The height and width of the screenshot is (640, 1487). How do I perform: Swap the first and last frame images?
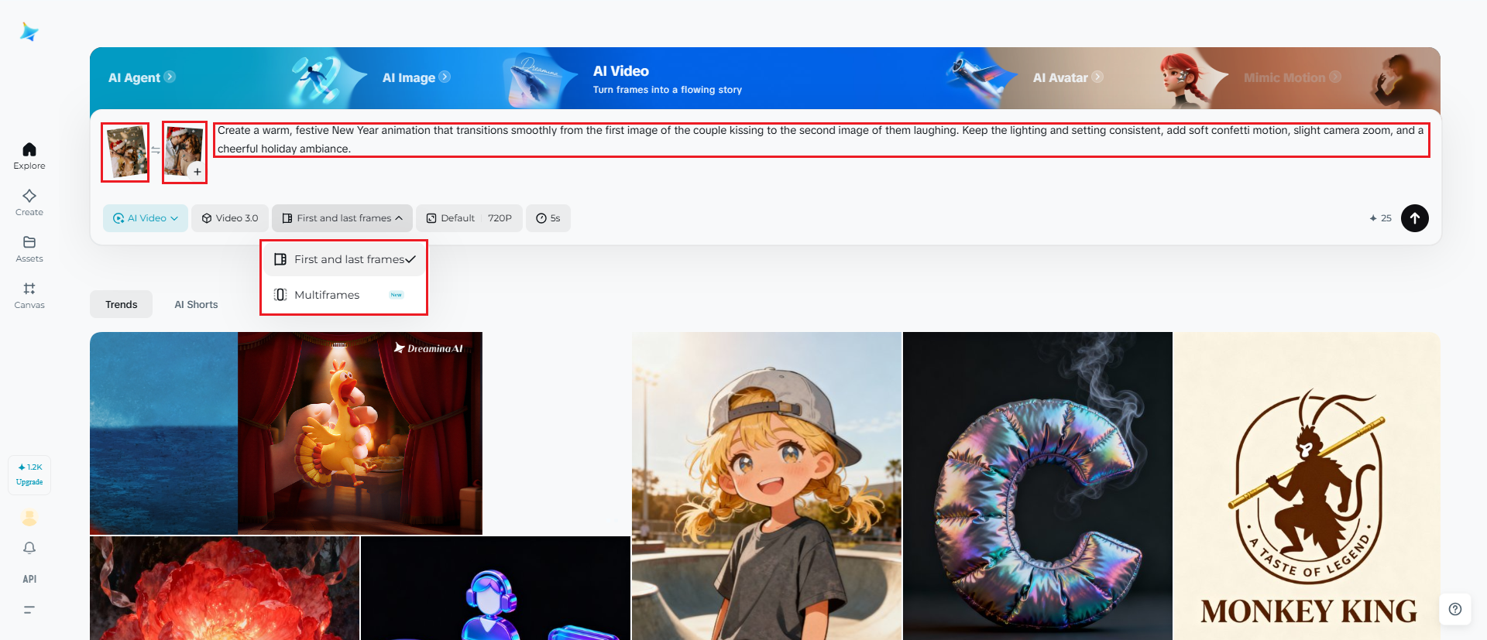[x=156, y=151]
